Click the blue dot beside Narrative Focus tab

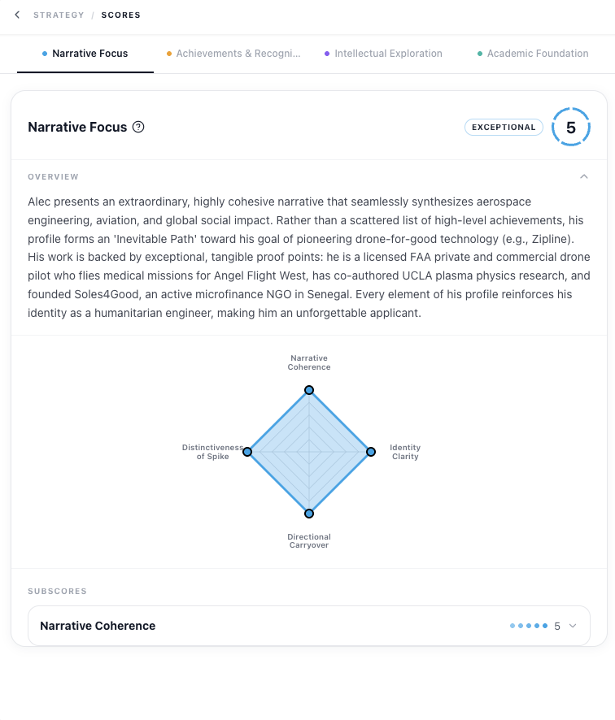pos(45,54)
